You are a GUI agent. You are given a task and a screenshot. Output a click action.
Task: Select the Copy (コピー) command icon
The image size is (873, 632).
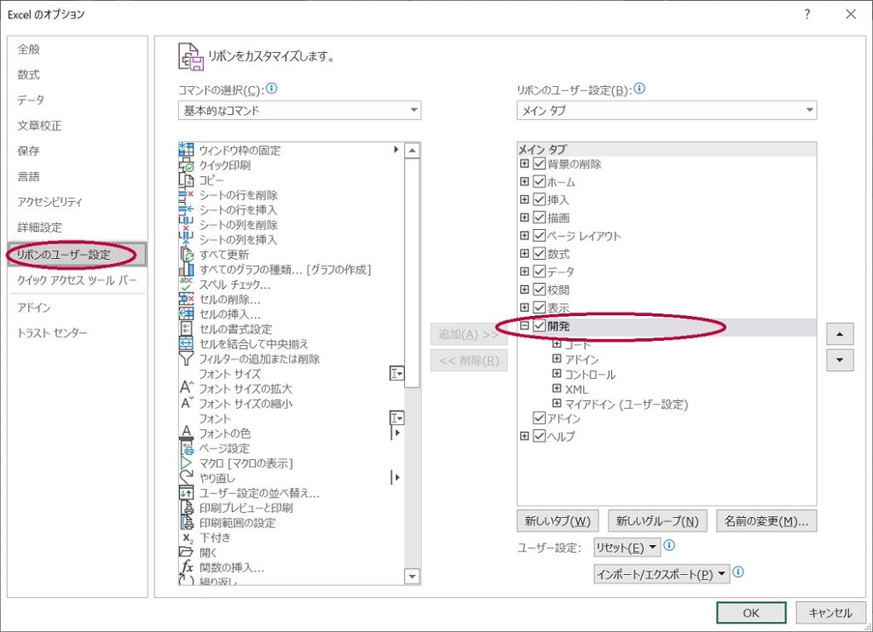point(187,180)
